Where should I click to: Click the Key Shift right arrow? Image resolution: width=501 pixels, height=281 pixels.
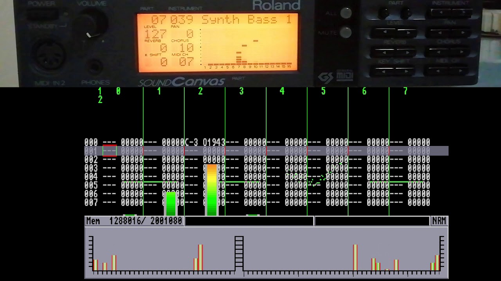(x=405, y=71)
